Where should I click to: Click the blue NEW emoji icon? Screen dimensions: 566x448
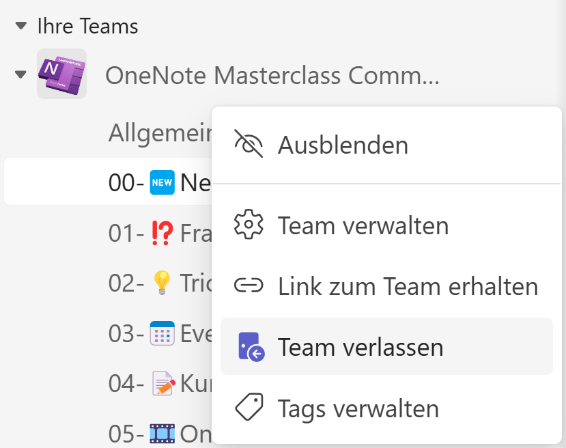coord(162,182)
